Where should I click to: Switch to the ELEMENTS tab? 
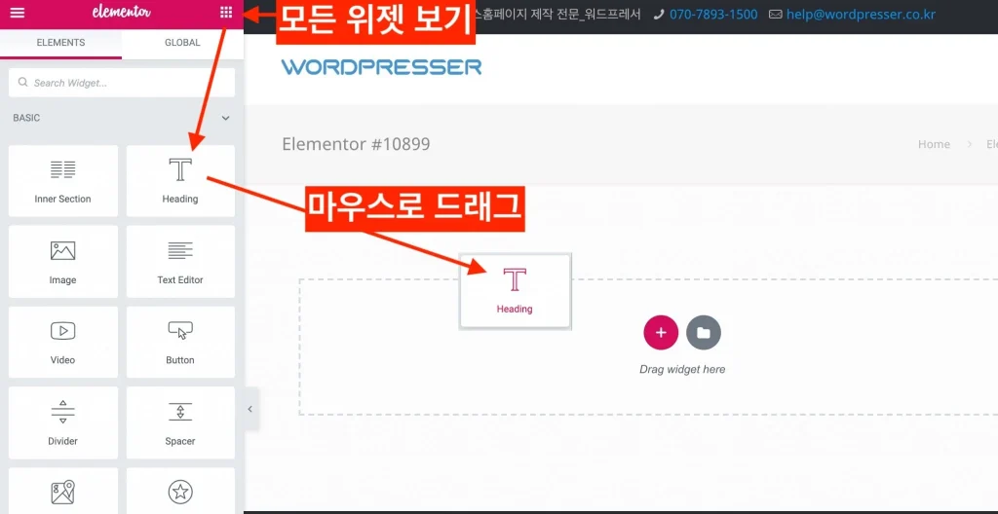(60, 43)
